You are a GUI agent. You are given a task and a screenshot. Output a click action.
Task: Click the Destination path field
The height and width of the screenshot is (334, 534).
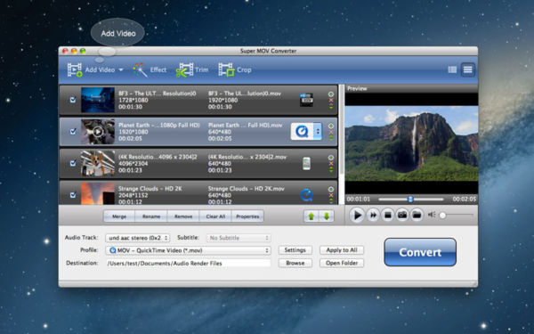click(x=189, y=263)
